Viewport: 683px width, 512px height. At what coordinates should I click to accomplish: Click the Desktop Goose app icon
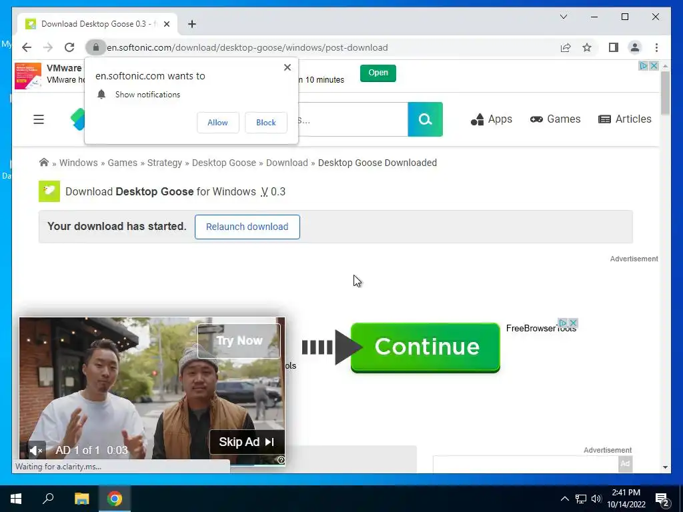tap(49, 191)
